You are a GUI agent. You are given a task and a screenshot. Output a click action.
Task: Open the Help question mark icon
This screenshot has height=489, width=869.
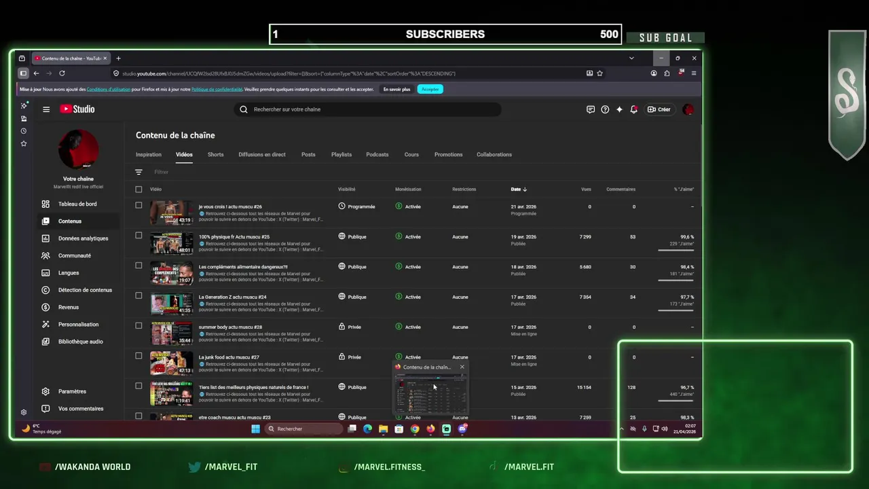(605, 109)
